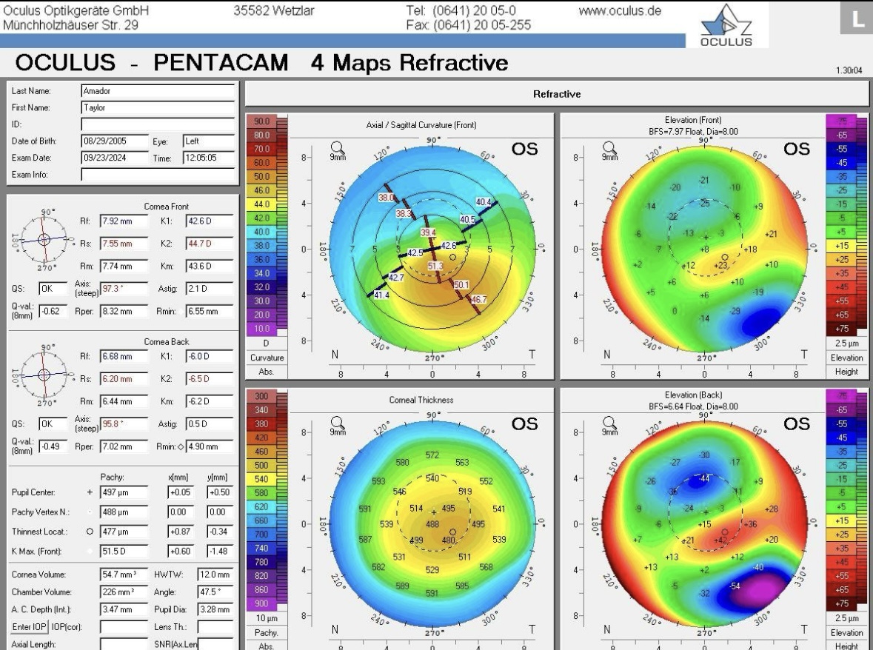Click the Cornea Front K1 value 42.6 D

pyautogui.click(x=210, y=221)
